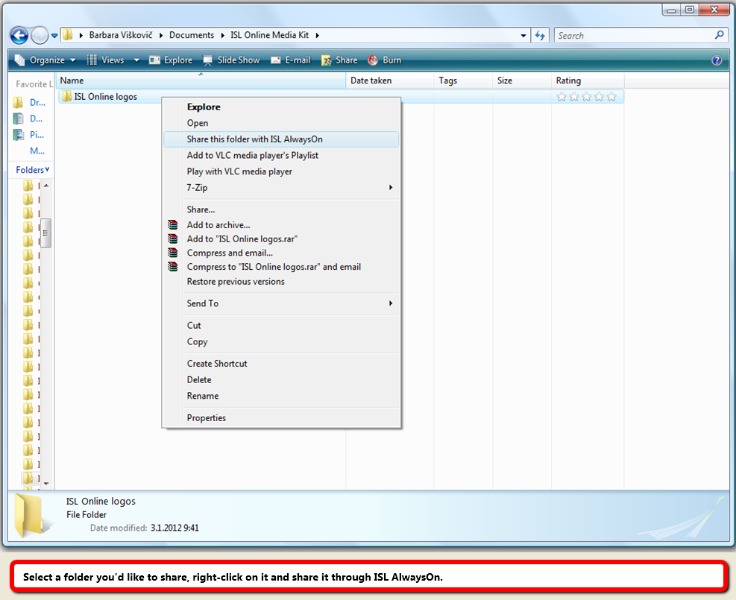
Task: Choose Delete in context menu
Action: pos(281,380)
